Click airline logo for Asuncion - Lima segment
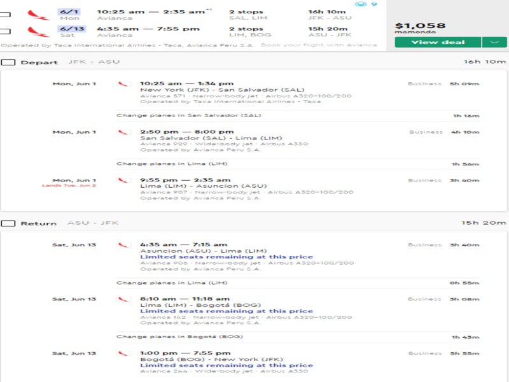The width and height of the screenshot is (509, 382). tap(123, 245)
